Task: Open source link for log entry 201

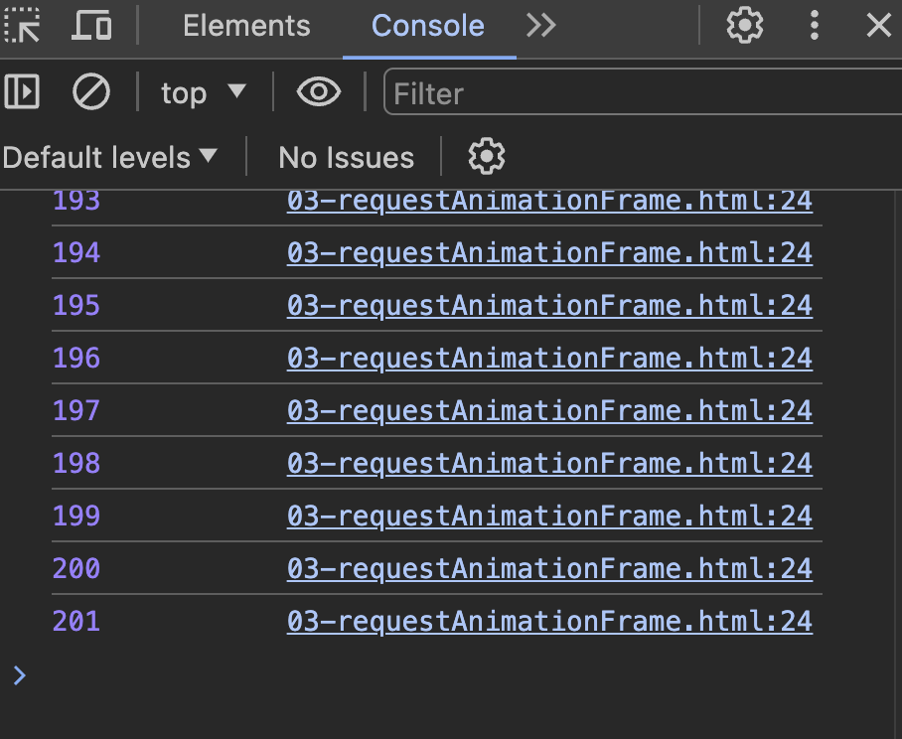Action: pos(549,622)
